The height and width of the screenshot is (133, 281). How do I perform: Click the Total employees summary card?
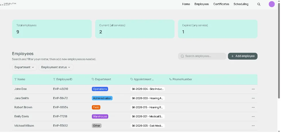[52, 29]
